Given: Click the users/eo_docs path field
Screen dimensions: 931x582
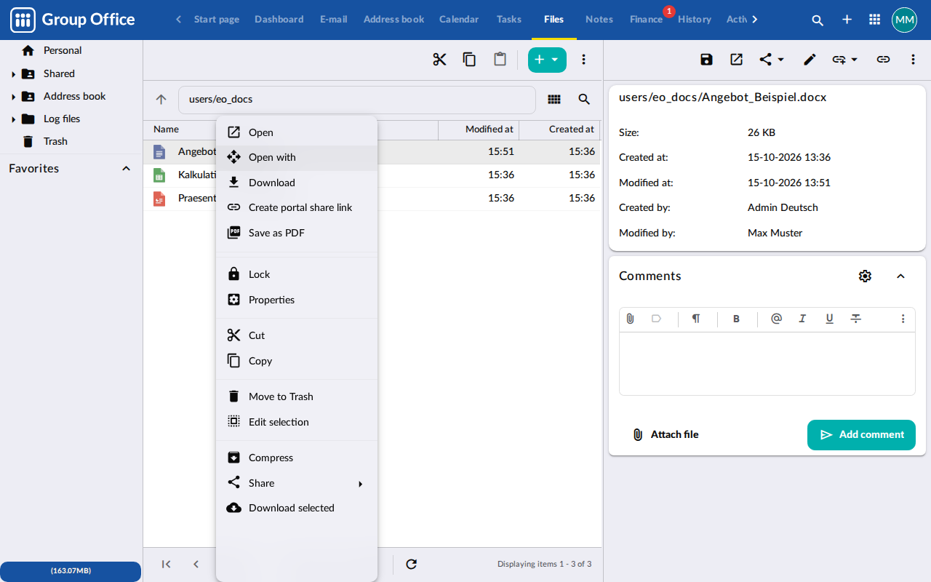Looking at the screenshot, I should point(357,100).
